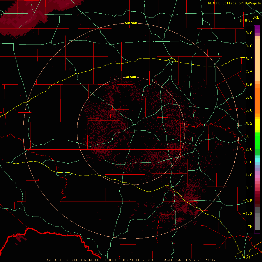
Task: Click the [PHAS] legend heading
Action: click(246, 20)
